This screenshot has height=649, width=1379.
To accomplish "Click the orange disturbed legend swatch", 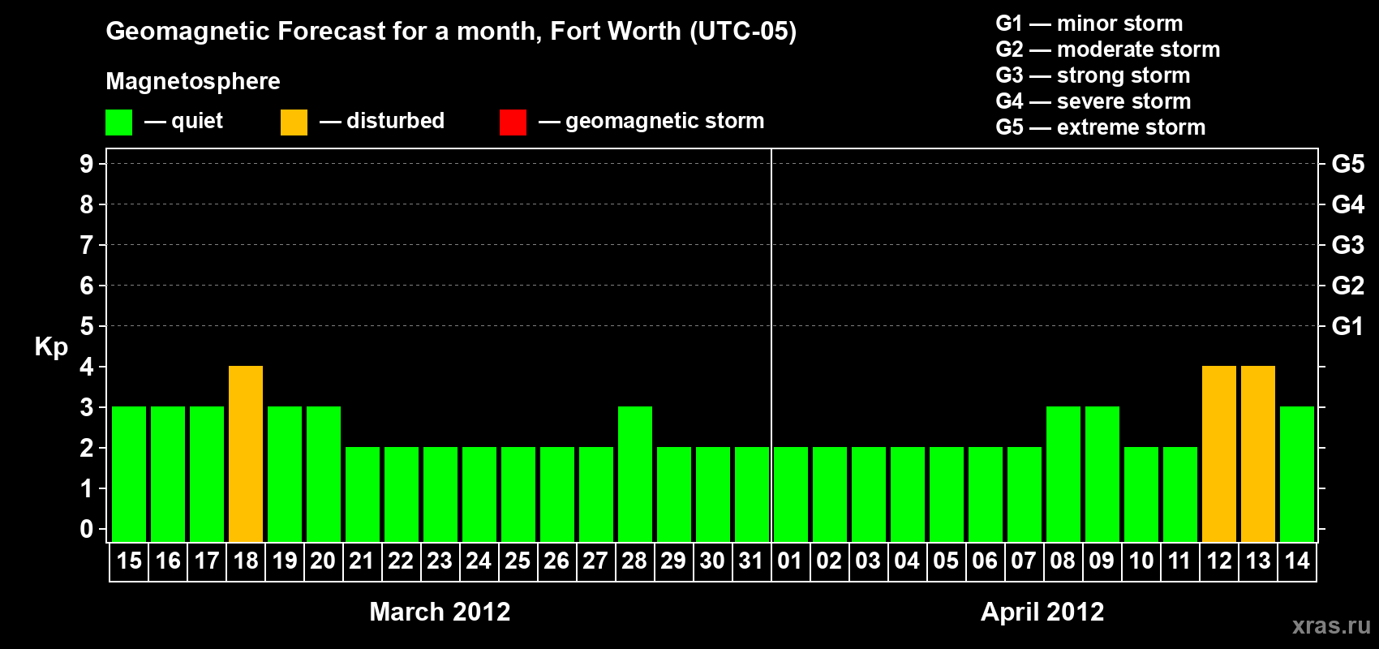I will (294, 122).
